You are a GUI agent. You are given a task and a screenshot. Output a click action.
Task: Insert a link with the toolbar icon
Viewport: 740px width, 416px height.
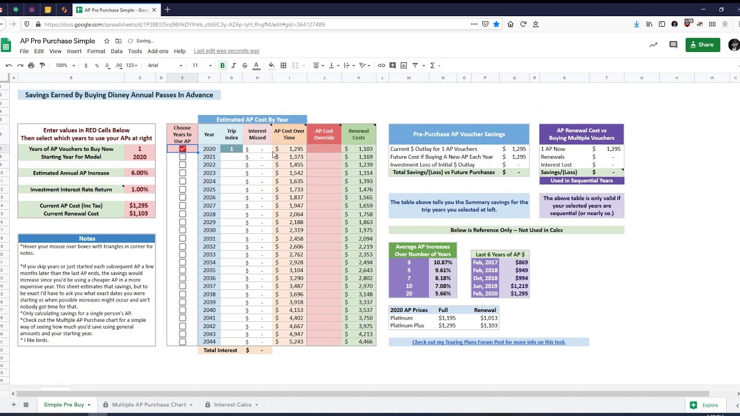[382, 65]
